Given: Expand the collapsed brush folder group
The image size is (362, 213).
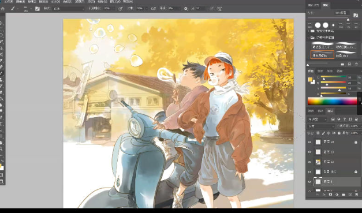Looking at the screenshot, I should (x=308, y=31).
